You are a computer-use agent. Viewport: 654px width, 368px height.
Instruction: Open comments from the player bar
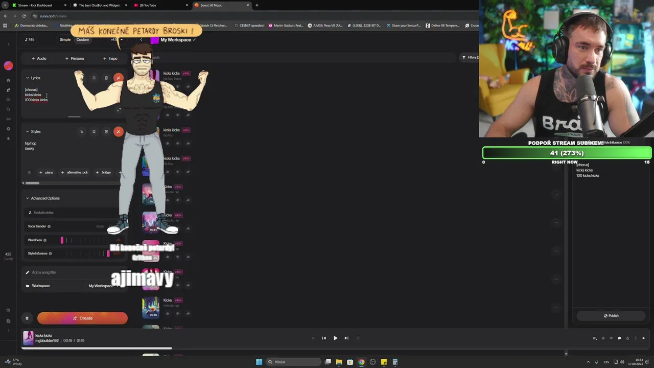click(x=619, y=338)
